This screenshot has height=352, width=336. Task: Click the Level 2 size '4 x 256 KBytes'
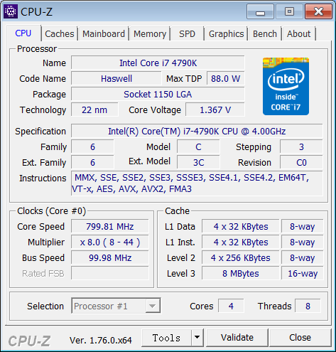point(241,258)
